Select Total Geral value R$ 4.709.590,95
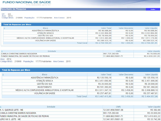 pyautogui.click(x=103, y=43)
